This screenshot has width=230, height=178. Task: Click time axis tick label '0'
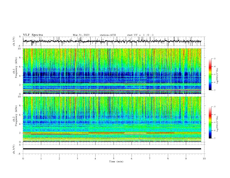23,159
